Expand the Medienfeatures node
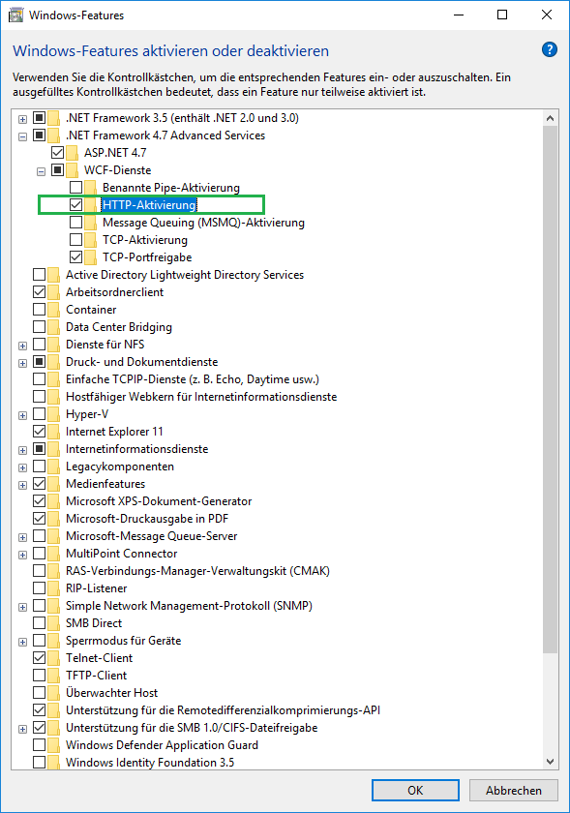 tap(23, 485)
